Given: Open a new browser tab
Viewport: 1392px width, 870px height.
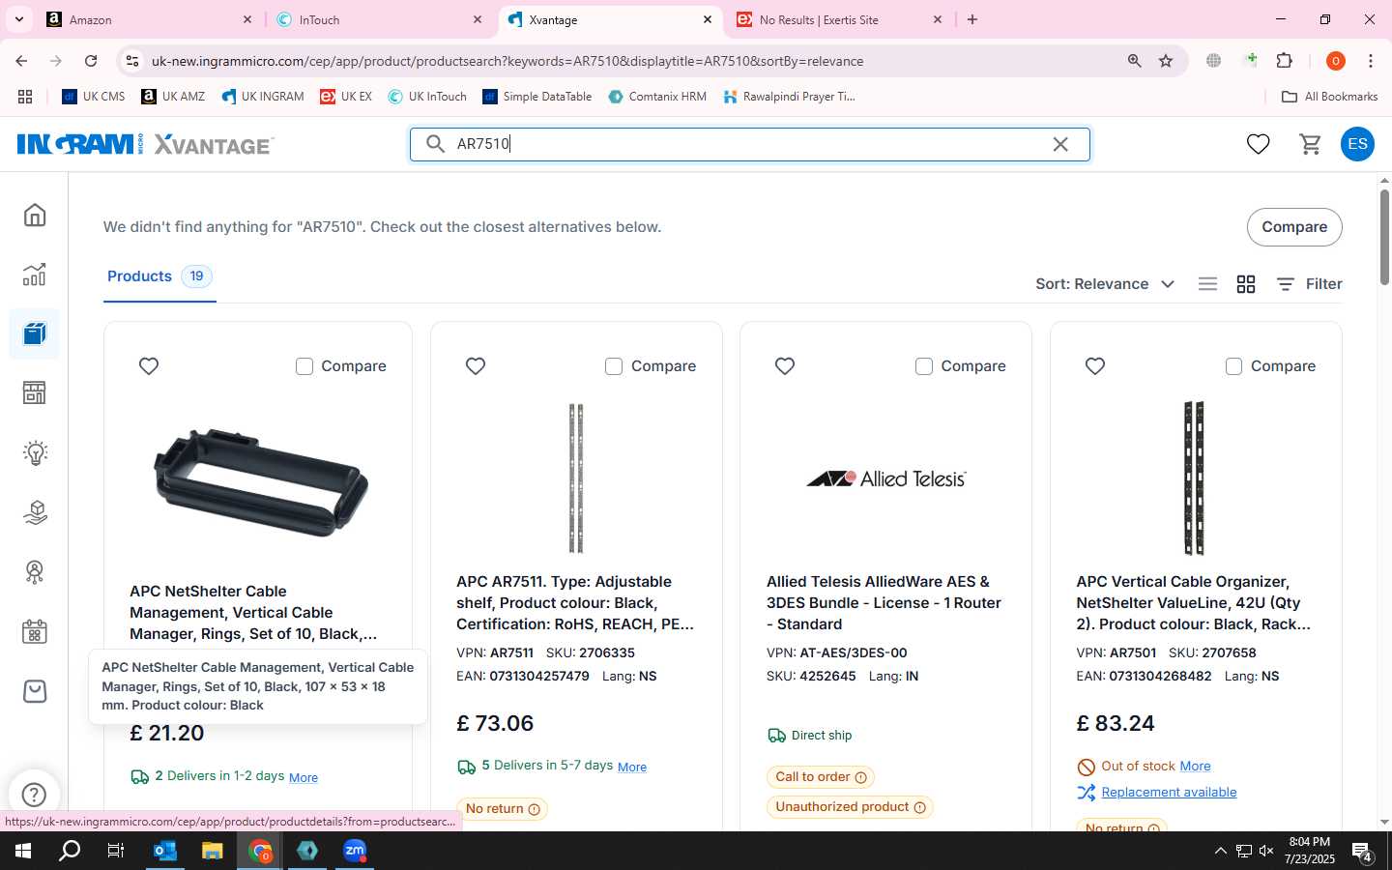Looking at the screenshot, I should (x=972, y=19).
